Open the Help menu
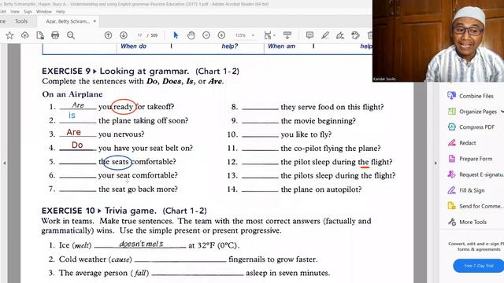The height and width of the screenshot is (283, 504). (x=61, y=12)
